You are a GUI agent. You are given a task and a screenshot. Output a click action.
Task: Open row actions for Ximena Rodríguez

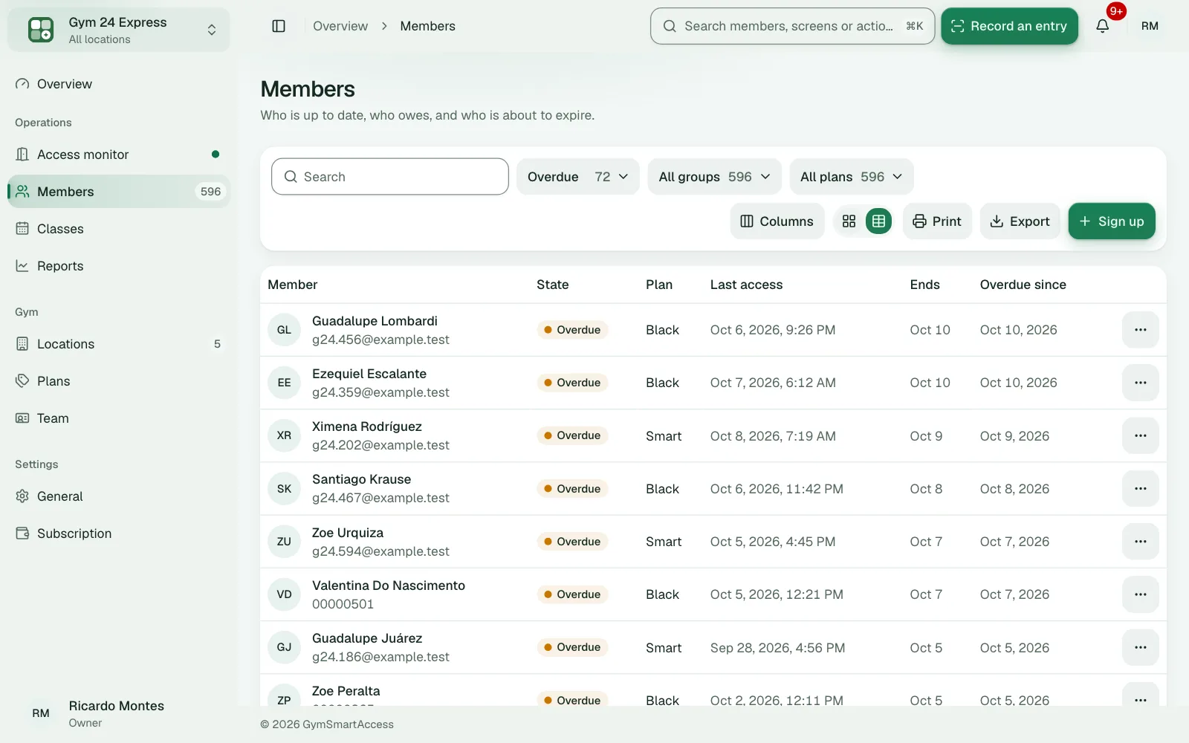pos(1140,435)
